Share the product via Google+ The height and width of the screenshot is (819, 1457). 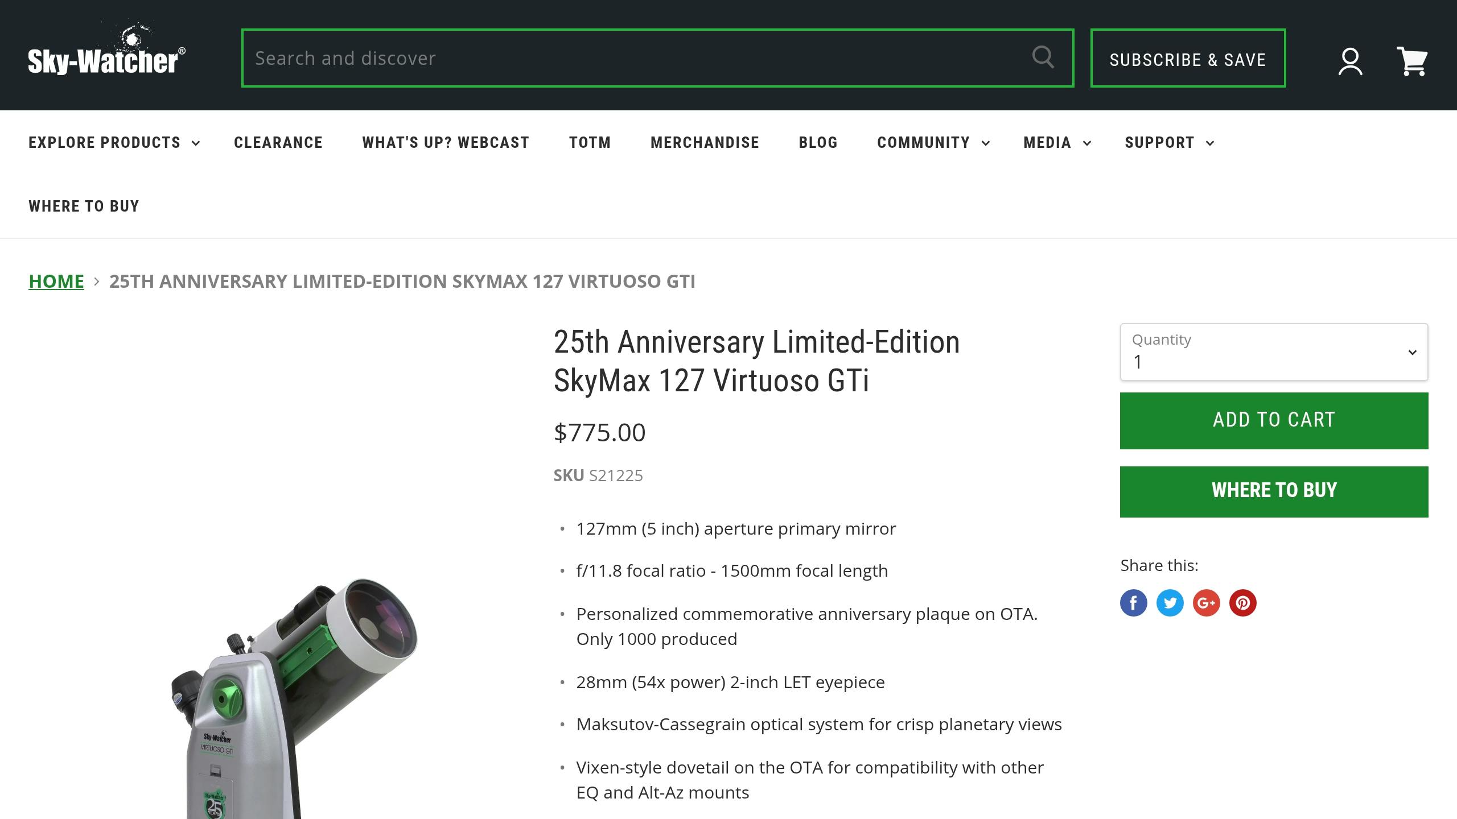1207,603
